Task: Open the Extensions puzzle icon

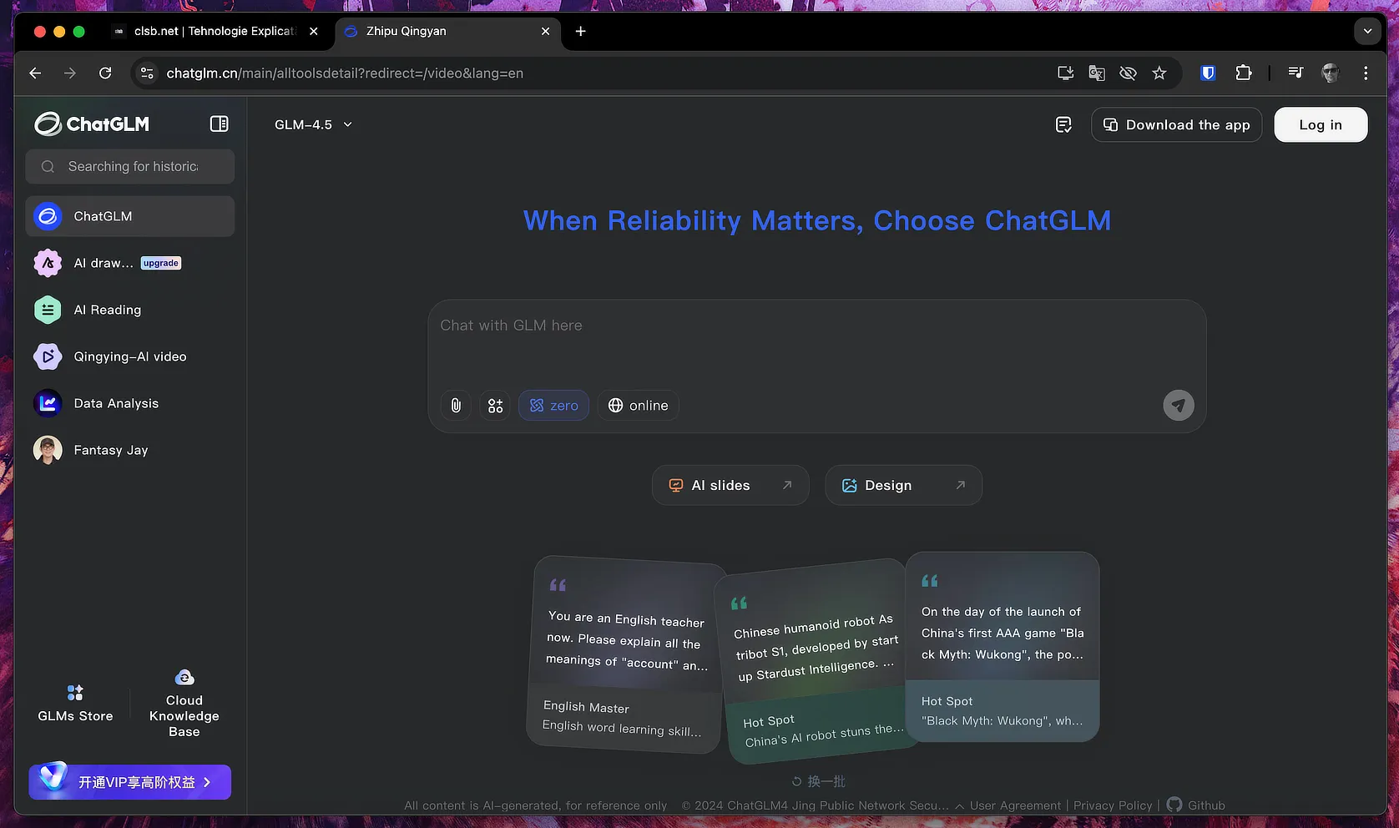Action: [1244, 73]
